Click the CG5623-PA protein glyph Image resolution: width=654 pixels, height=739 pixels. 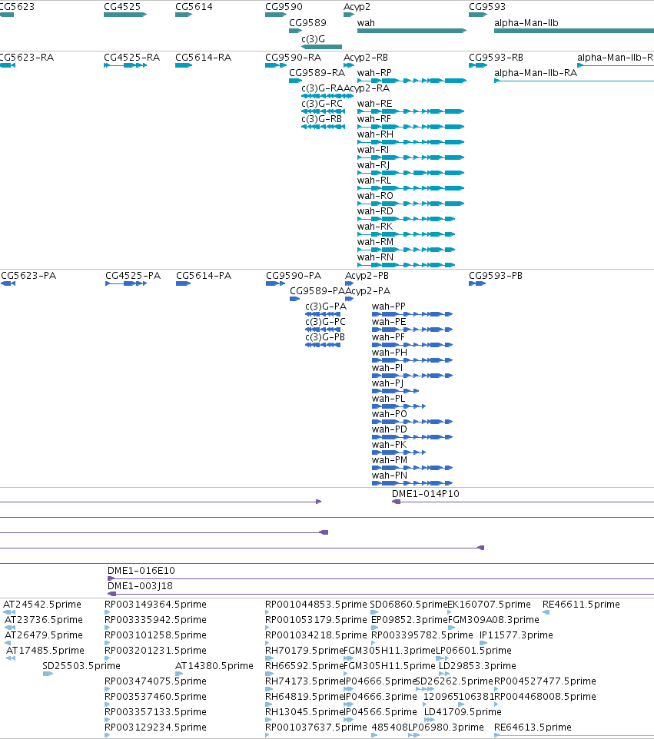point(8,283)
